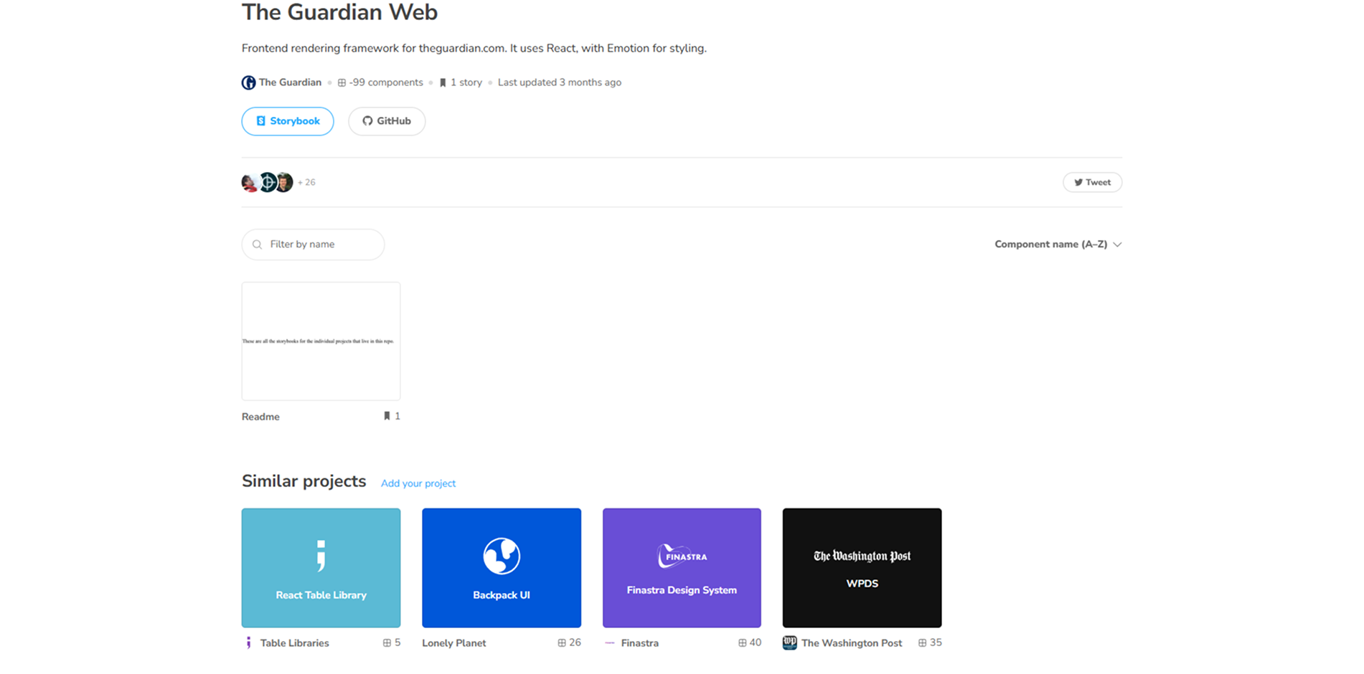Click the Add your project link
This screenshot has width=1364, height=674.
[418, 483]
